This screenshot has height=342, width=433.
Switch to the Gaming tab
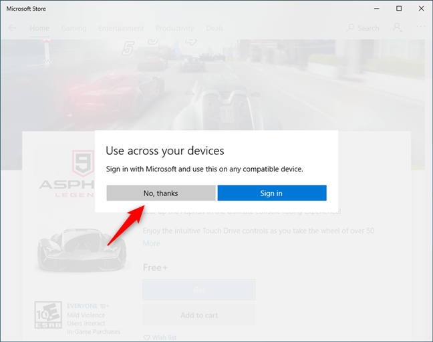(x=74, y=28)
